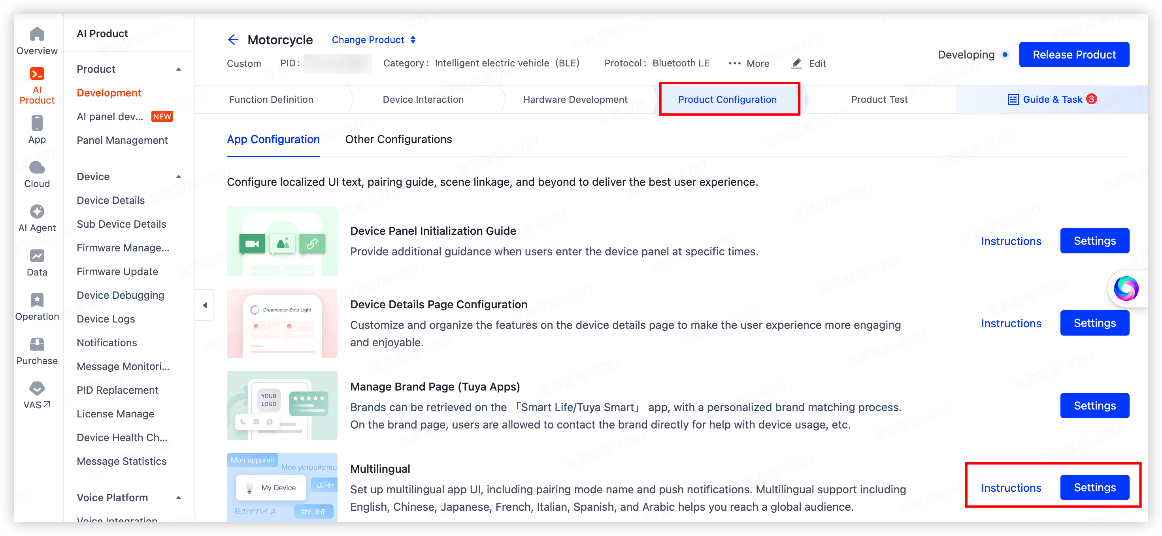The image size is (1162, 536).
Task: Click the Multilingual section title
Action: [x=380, y=469]
